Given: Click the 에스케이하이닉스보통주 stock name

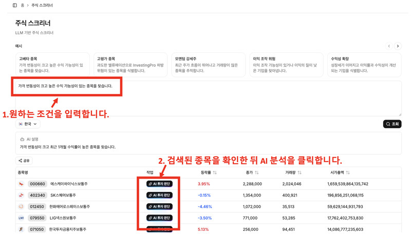Looking at the screenshot, I should tap(69, 184).
